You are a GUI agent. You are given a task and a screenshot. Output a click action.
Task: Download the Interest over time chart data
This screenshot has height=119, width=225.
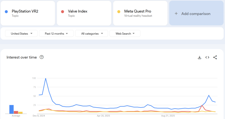(x=199, y=57)
